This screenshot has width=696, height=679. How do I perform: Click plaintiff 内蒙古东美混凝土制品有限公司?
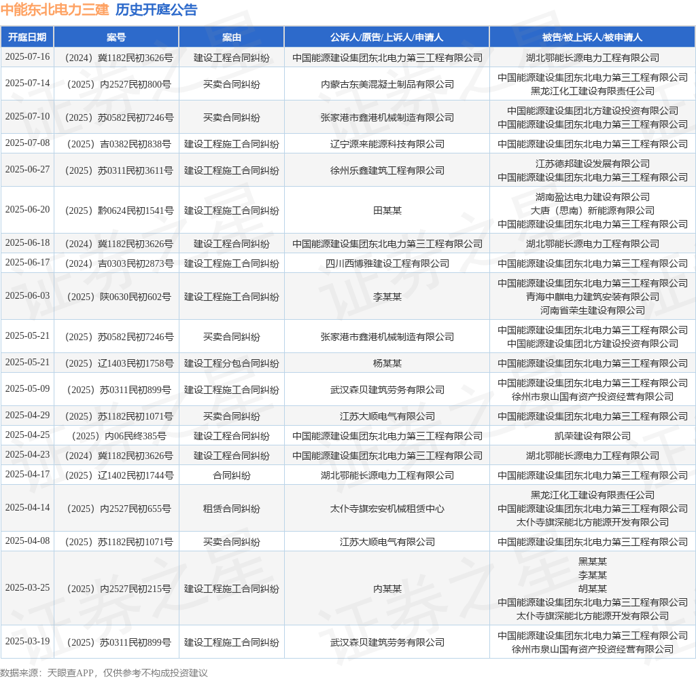tap(387, 84)
